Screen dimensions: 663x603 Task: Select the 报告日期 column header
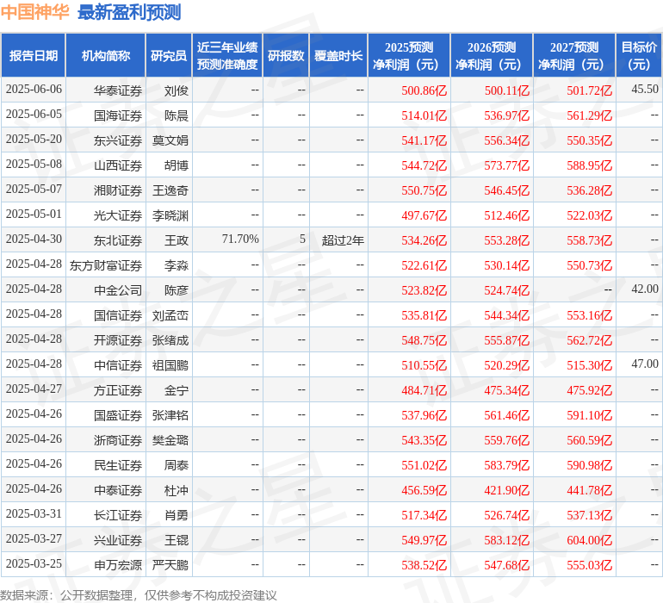(x=33, y=56)
